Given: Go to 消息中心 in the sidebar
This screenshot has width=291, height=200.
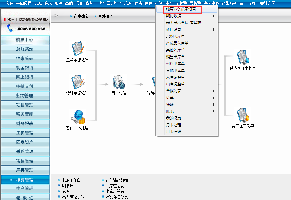Looking at the screenshot, I should pos(25,40).
